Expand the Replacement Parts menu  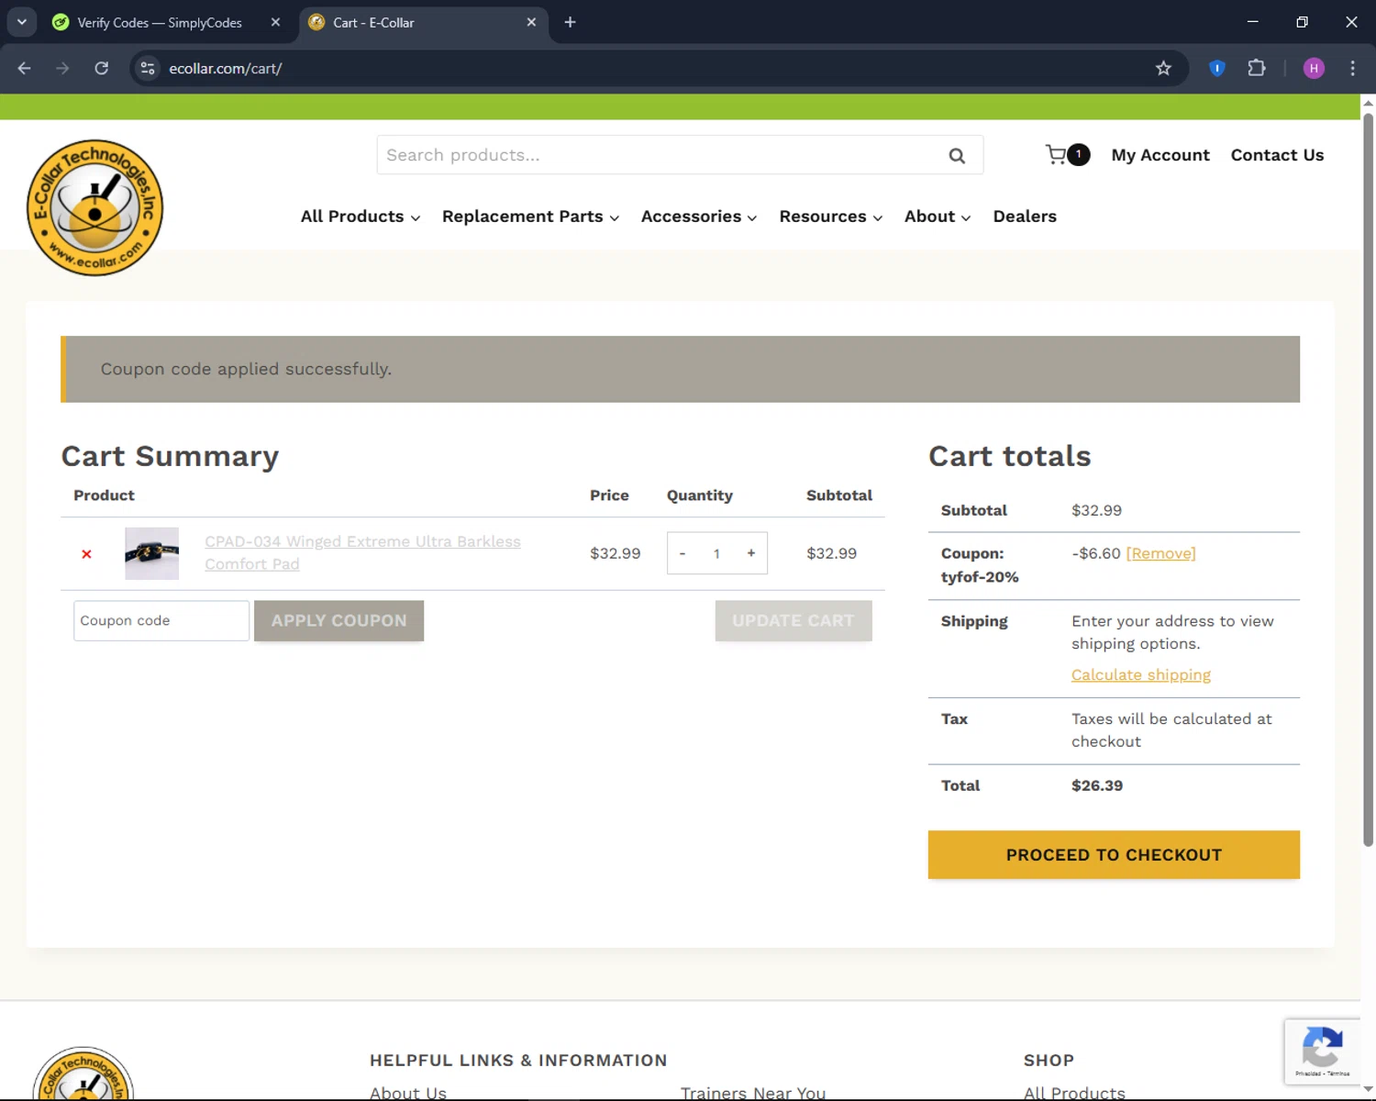coord(530,217)
